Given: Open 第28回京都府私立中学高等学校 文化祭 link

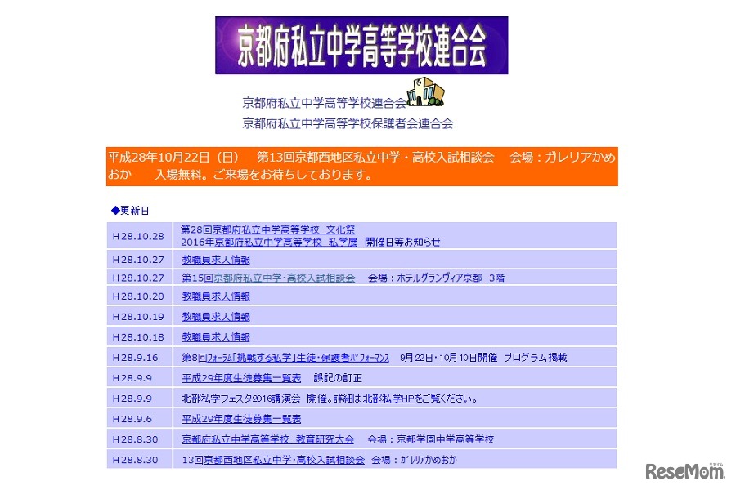Looking at the screenshot, I should coord(266,229).
